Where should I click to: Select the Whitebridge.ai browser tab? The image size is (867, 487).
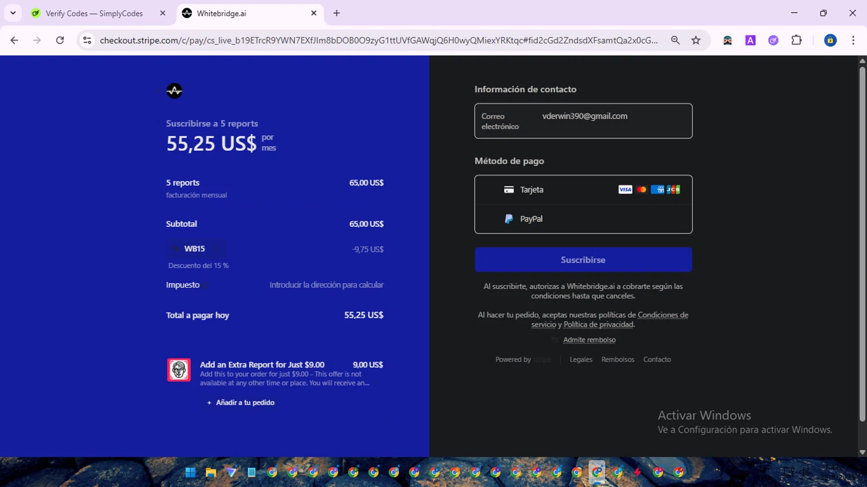click(x=250, y=13)
